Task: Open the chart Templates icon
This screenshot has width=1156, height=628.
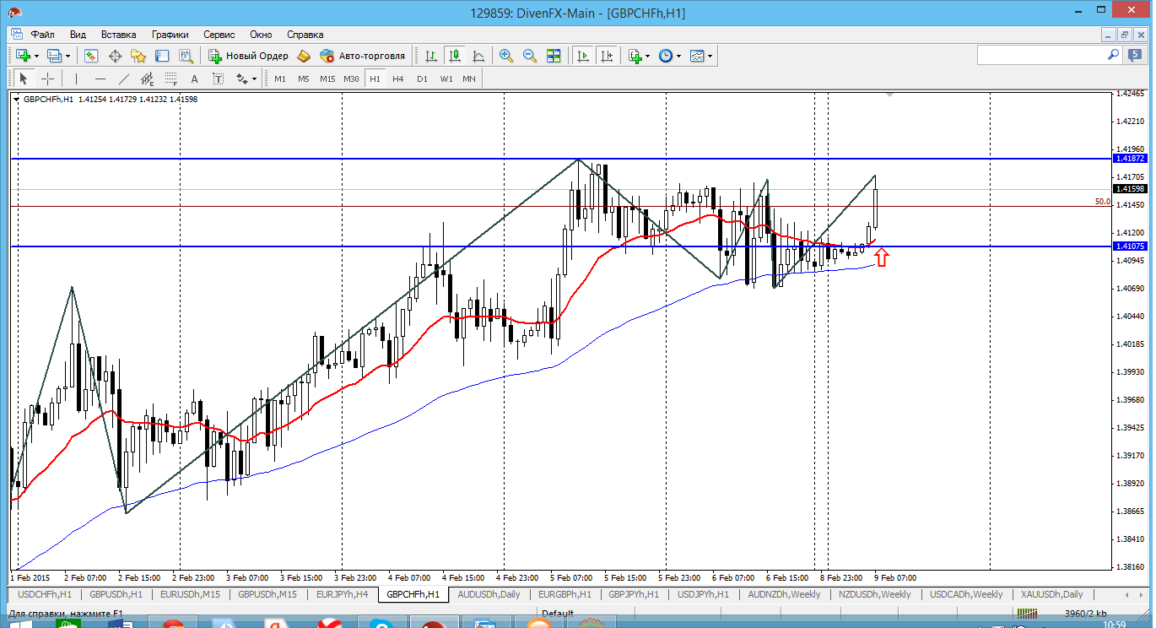Action: click(x=697, y=56)
